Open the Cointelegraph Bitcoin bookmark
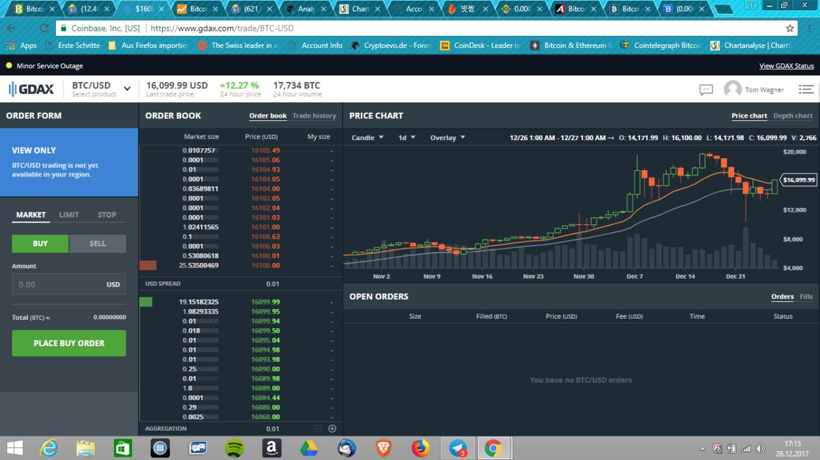The height and width of the screenshot is (460, 820). coord(660,45)
